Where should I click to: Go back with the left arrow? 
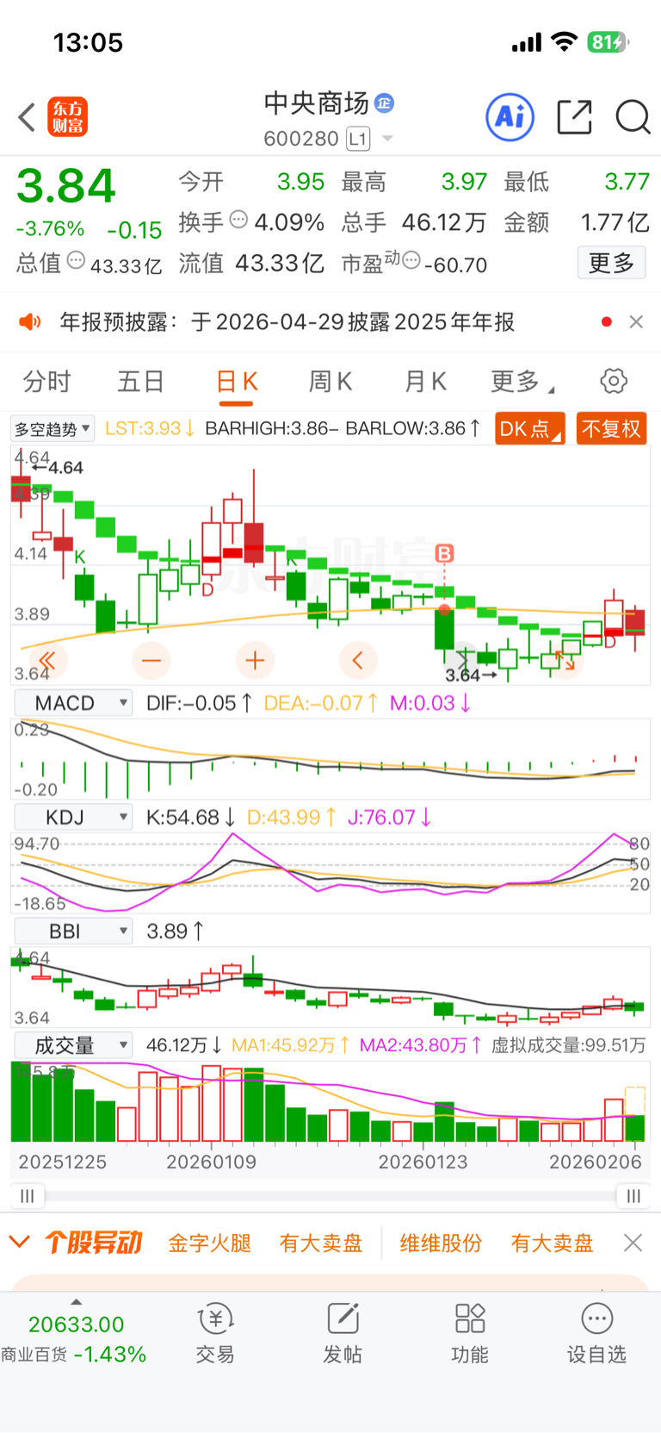click(x=27, y=117)
